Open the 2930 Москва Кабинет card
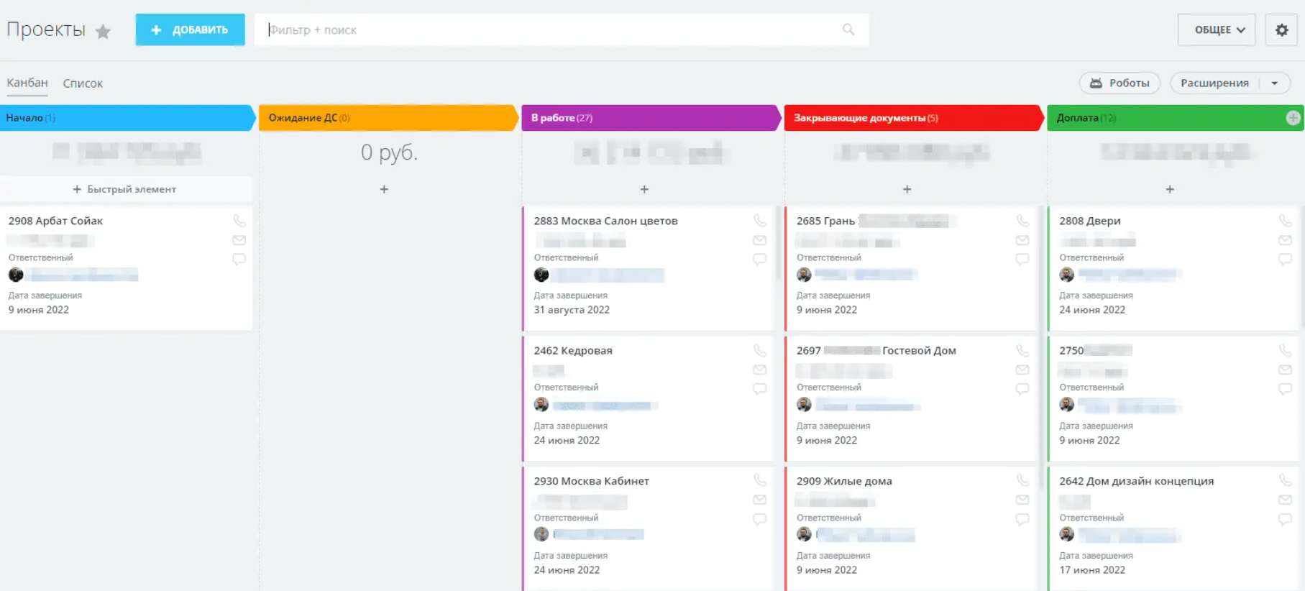Image resolution: width=1305 pixels, height=591 pixels. 591,481
